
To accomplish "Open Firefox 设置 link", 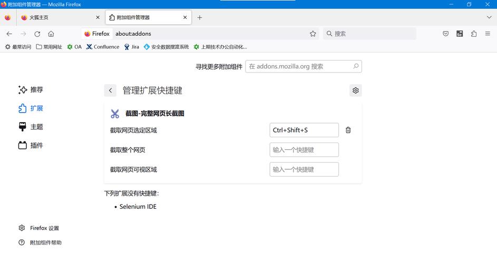I will click(x=44, y=228).
